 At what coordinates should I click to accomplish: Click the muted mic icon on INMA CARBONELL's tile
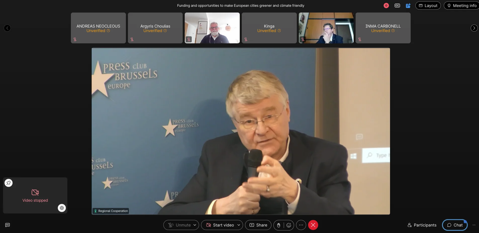[360, 39]
